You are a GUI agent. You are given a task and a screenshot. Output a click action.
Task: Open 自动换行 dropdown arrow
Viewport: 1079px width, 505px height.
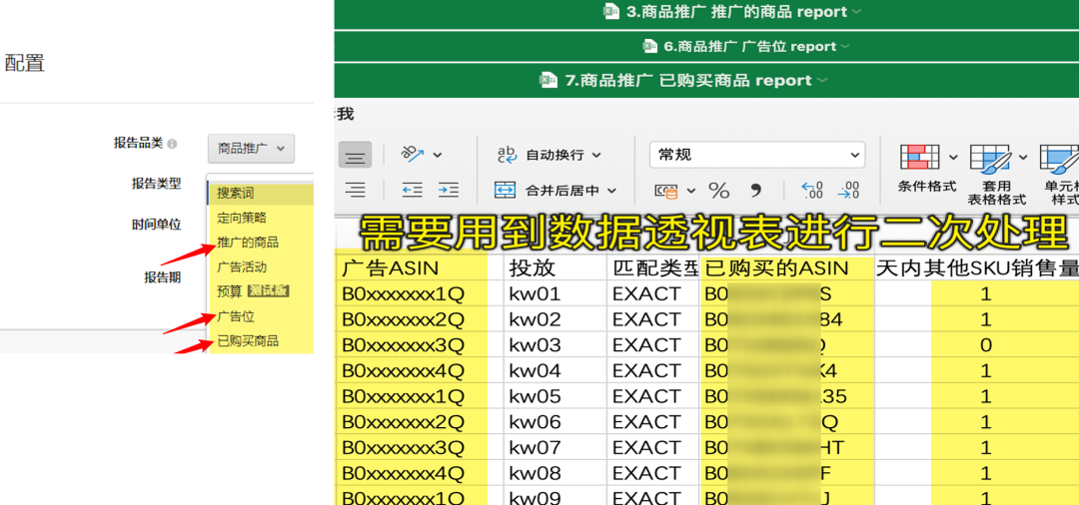click(596, 156)
